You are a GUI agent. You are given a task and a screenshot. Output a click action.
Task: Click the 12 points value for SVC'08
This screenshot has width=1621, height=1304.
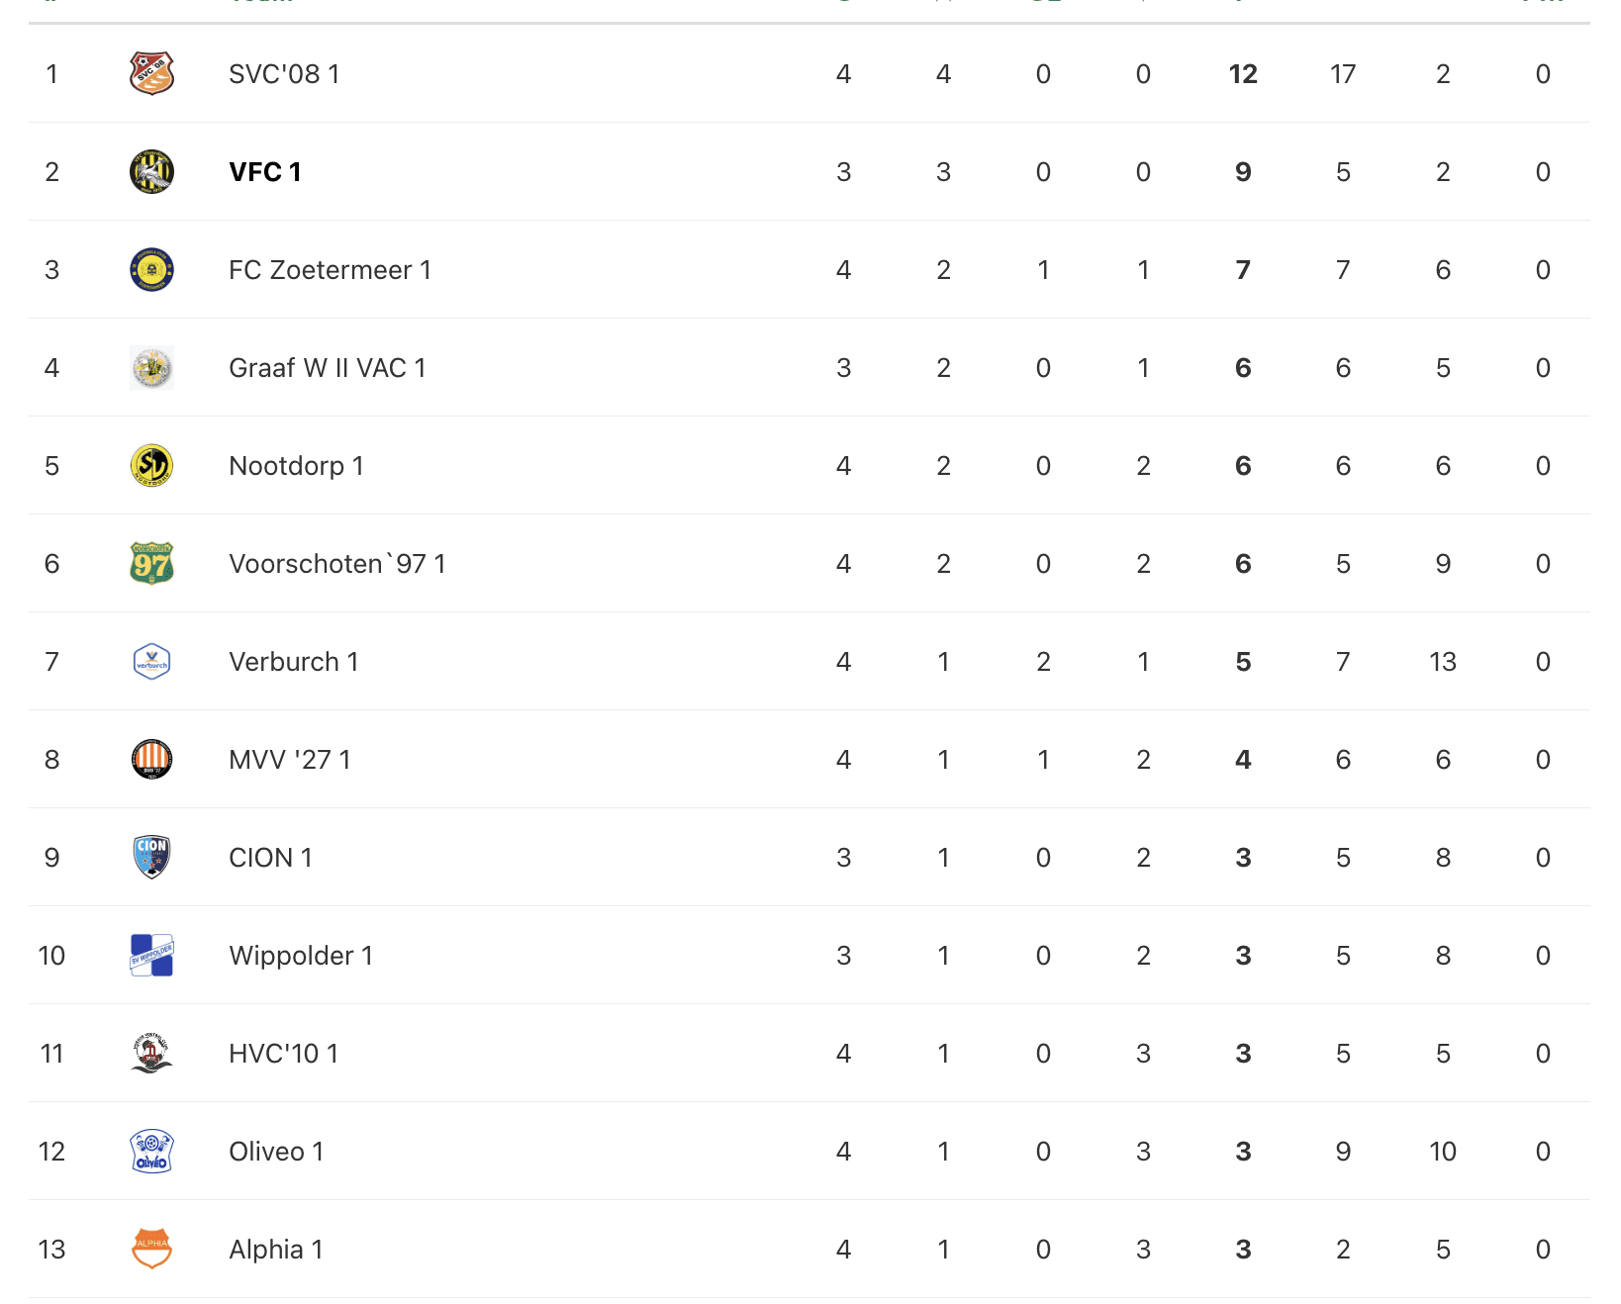pyautogui.click(x=1243, y=74)
